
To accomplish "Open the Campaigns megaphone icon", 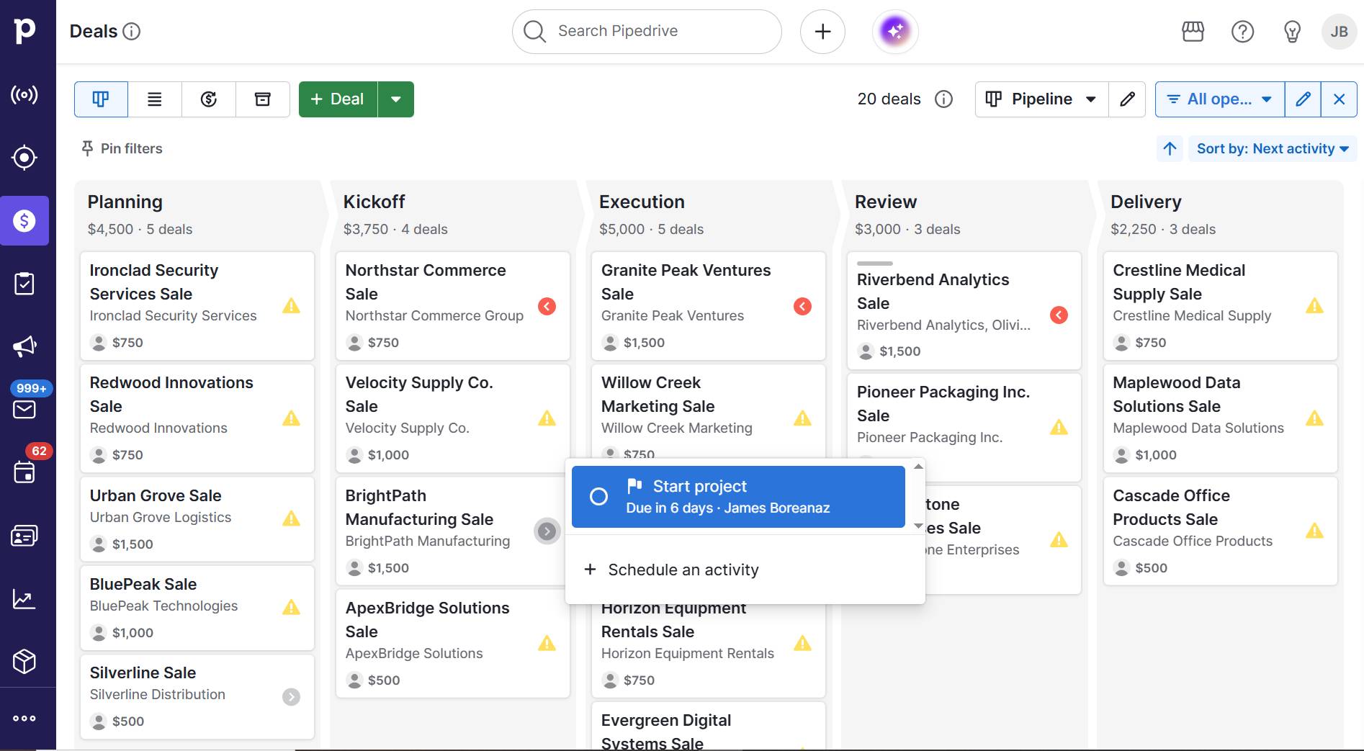I will [24, 346].
